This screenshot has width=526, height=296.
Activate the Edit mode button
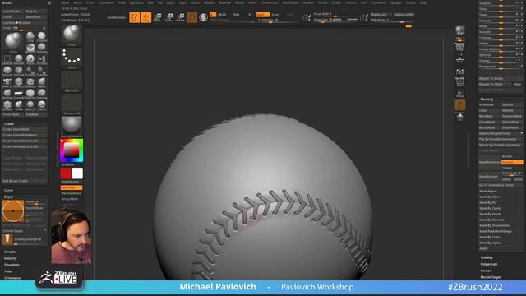tap(135, 17)
